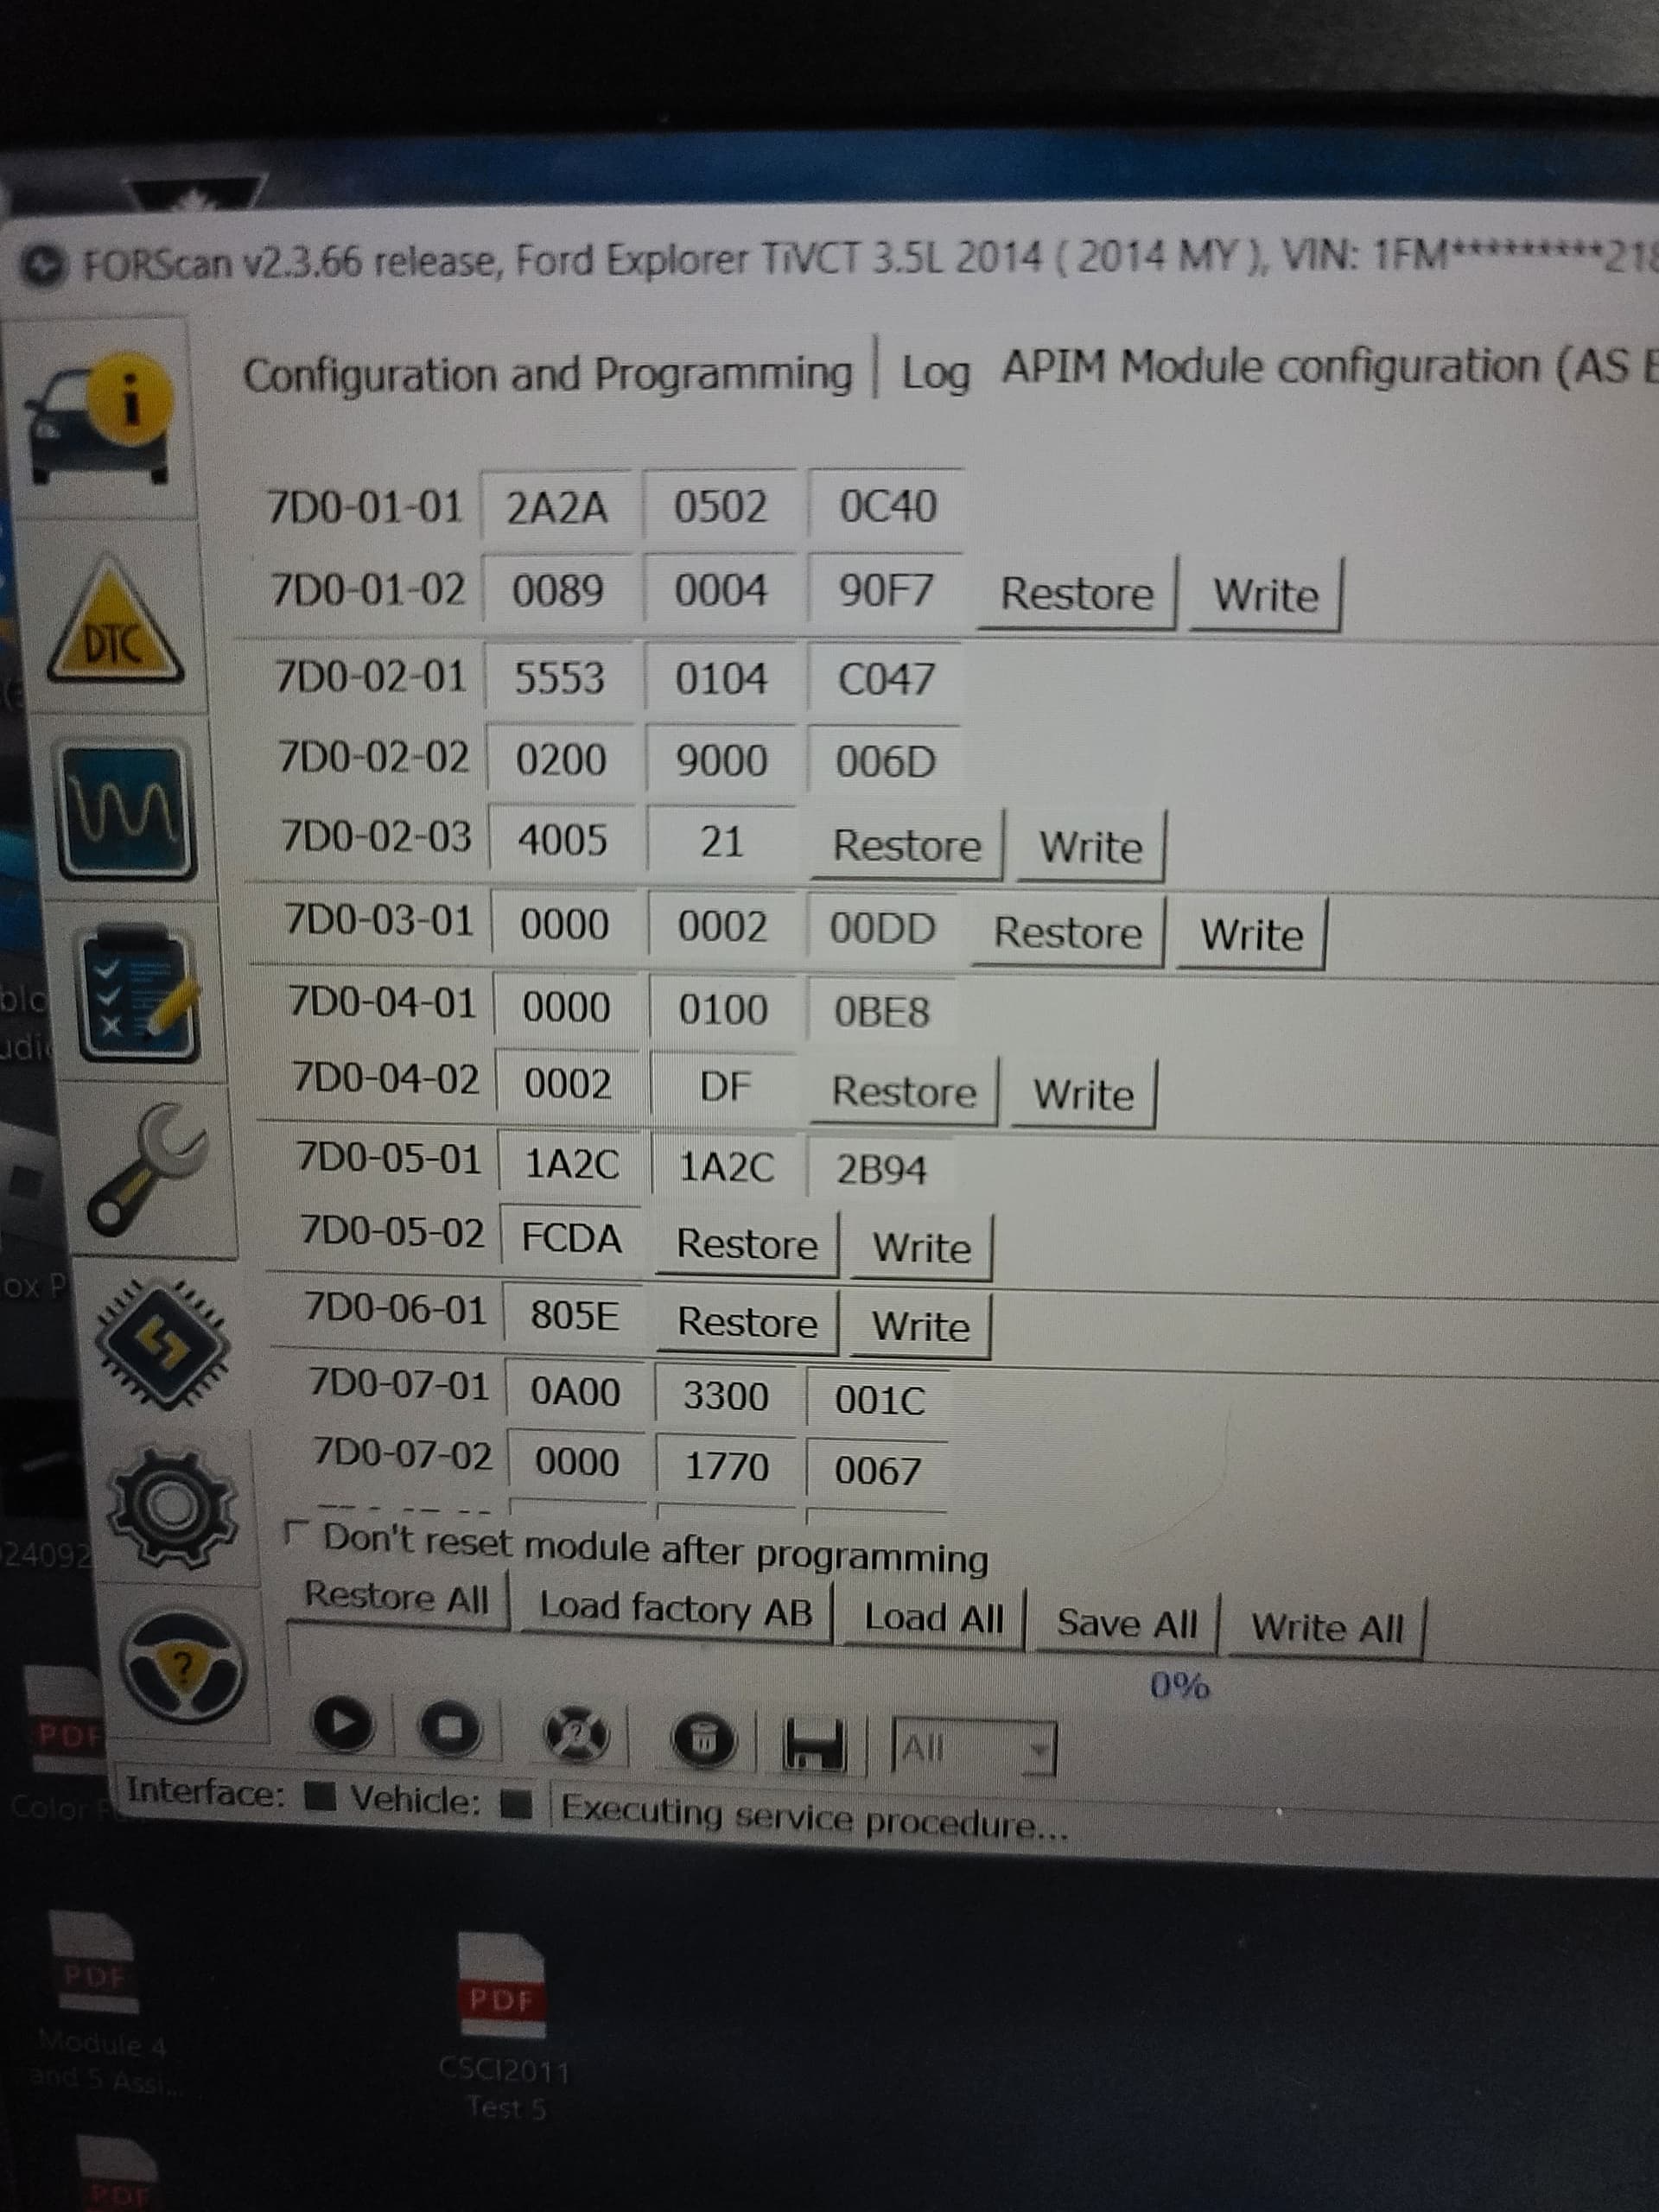
Task: Edit the C047 field in 7D0-02-01
Action: 886,679
